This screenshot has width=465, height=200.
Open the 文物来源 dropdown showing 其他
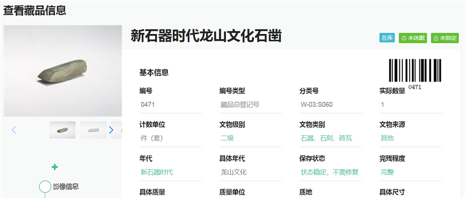411,139
